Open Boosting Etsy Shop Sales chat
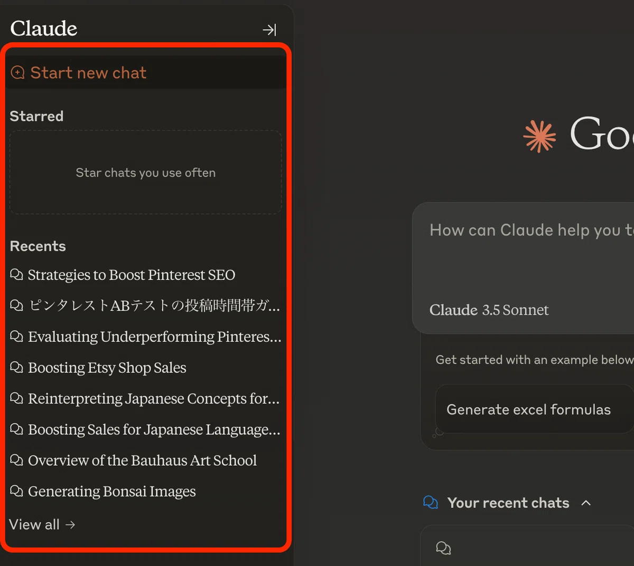 (x=107, y=368)
